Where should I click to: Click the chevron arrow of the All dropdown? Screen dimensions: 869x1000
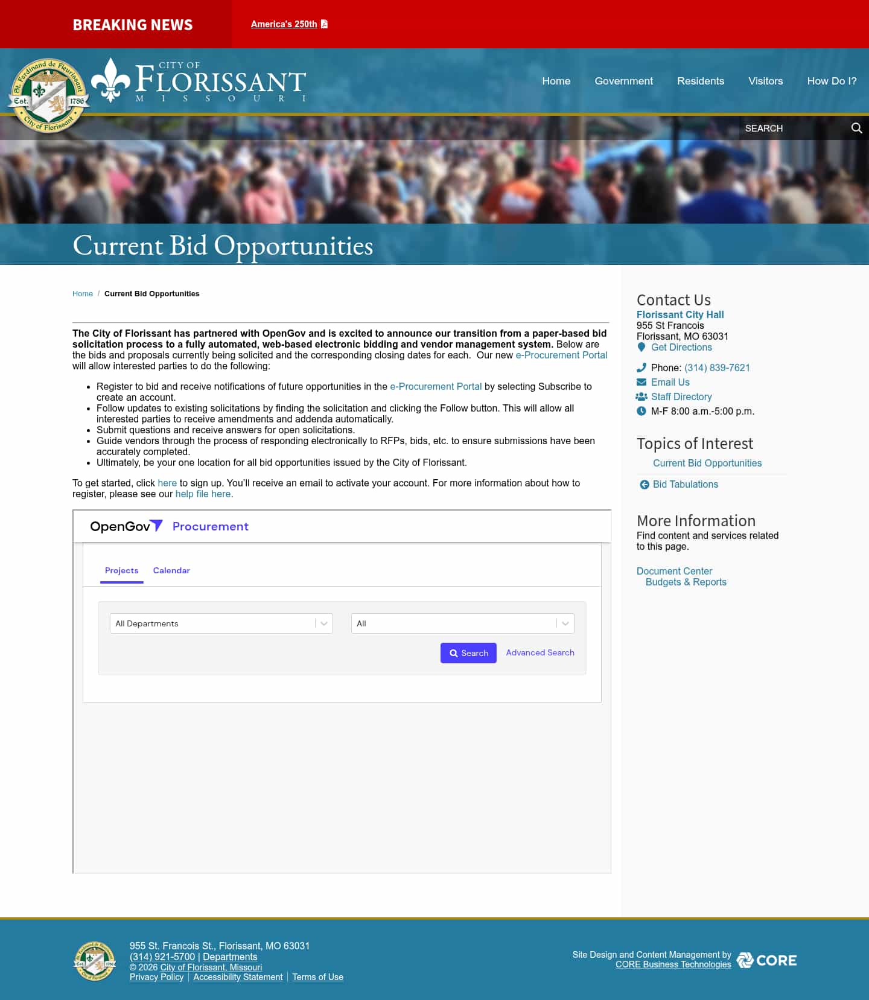[x=565, y=623]
